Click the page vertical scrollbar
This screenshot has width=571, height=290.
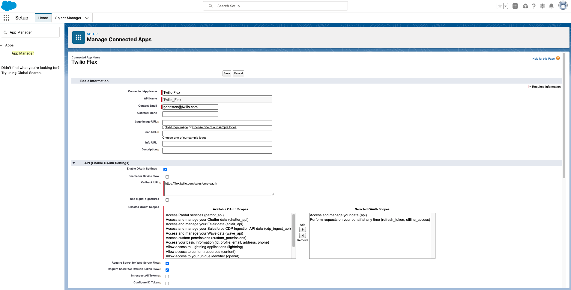point(564,115)
